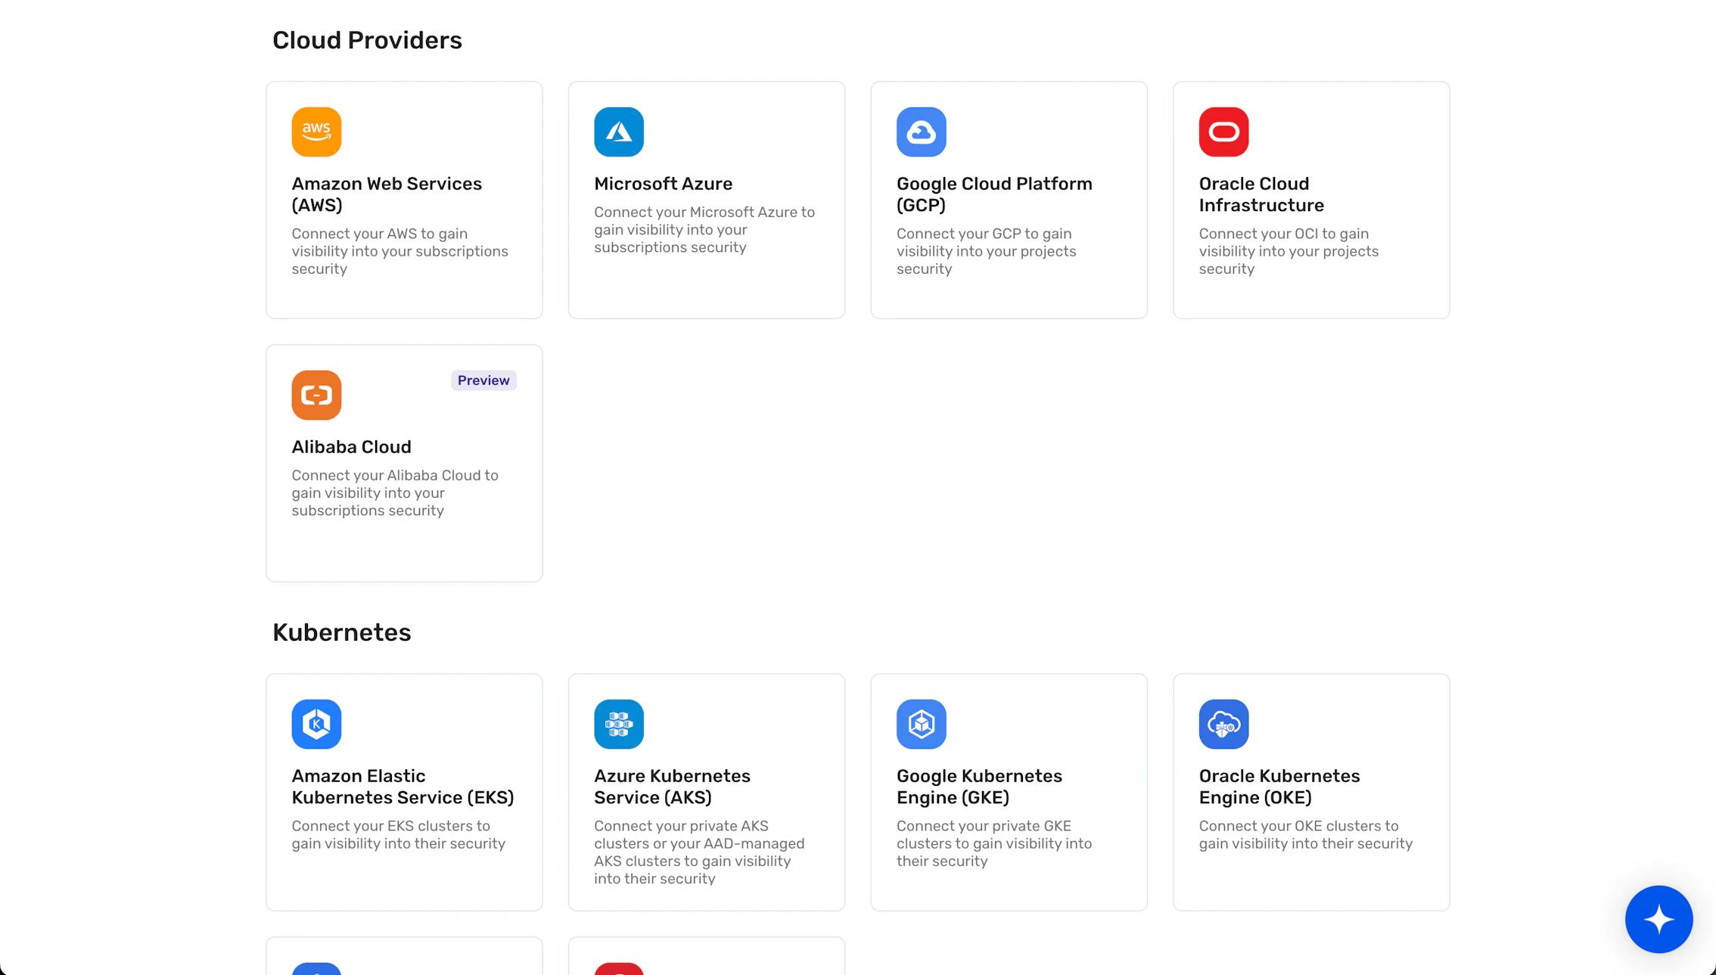
Task: Click the Preview badge on Alibaba Cloud
Action: point(483,380)
